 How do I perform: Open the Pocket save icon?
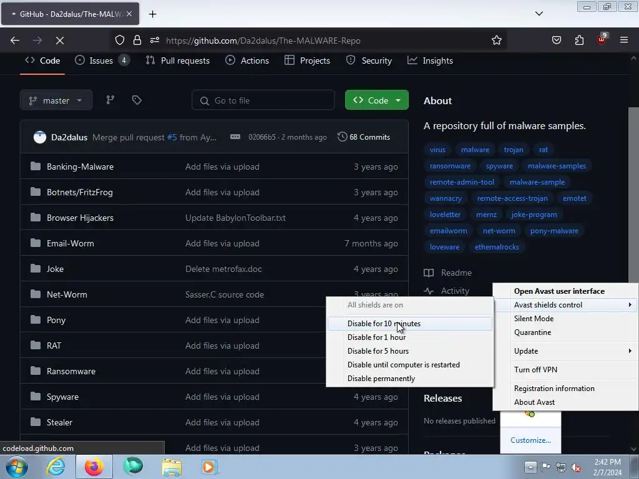(x=556, y=40)
